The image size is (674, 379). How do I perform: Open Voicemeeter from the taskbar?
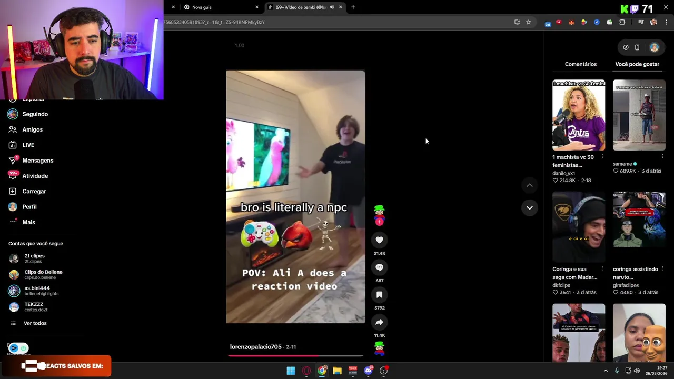tap(353, 371)
